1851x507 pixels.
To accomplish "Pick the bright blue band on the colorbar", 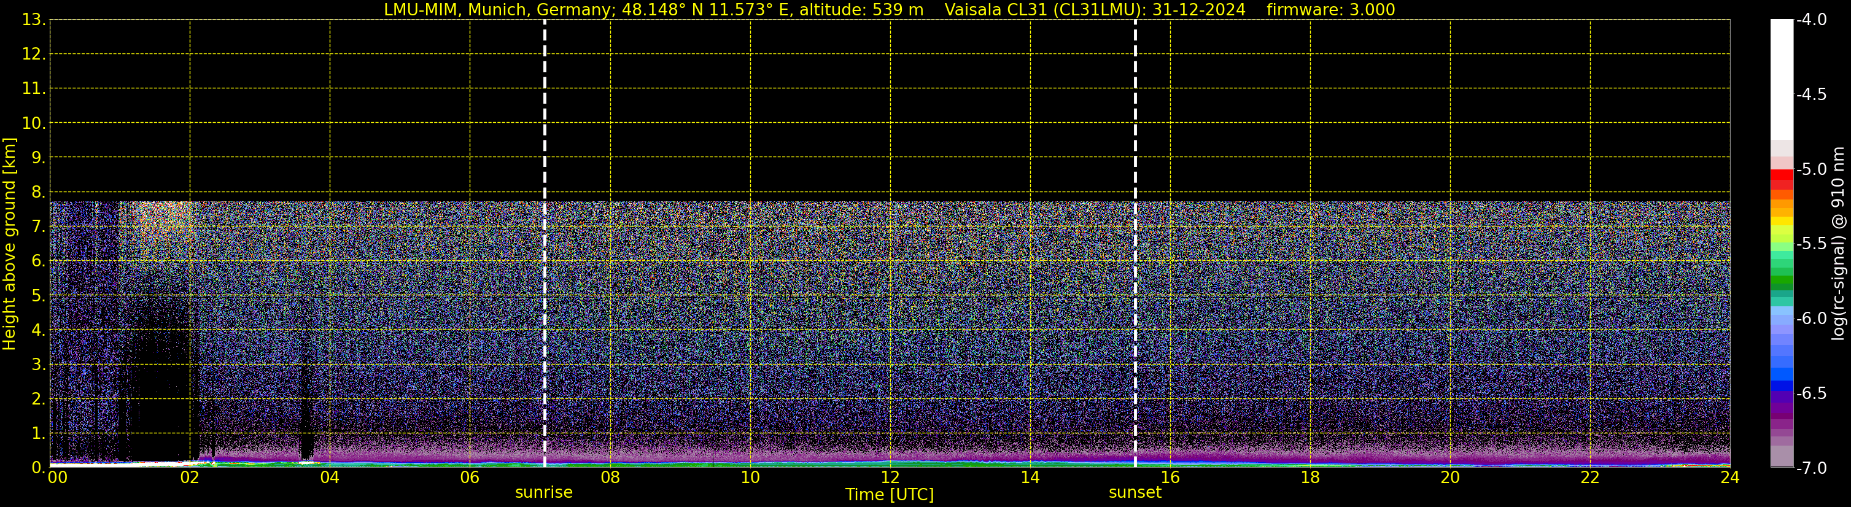I will [x=1781, y=374].
